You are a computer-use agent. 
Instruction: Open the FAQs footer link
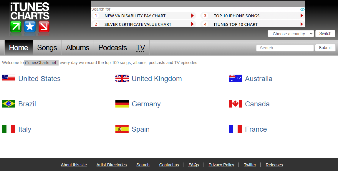pyautogui.click(x=193, y=165)
